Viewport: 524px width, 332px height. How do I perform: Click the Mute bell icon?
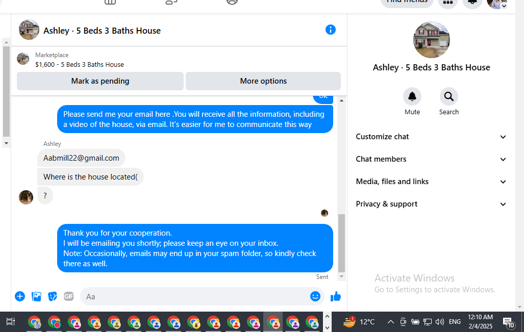pos(412,96)
